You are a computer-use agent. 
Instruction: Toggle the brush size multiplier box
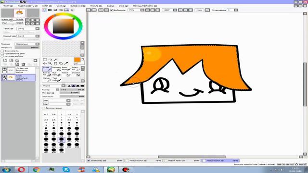pyautogui.click(x=58, y=90)
